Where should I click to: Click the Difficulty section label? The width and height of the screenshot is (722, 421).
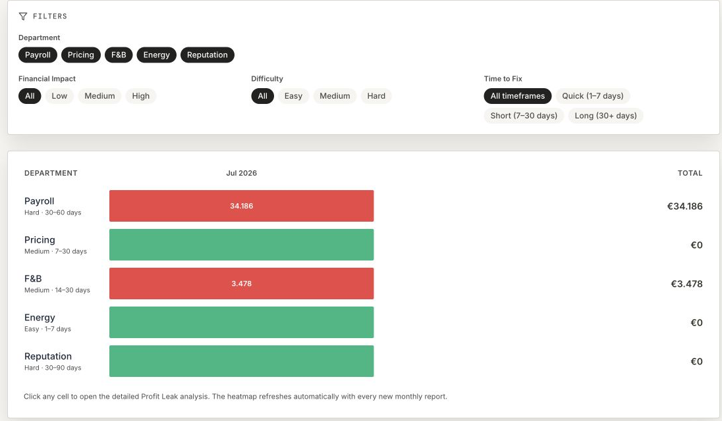pyautogui.click(x=267, y=78)
